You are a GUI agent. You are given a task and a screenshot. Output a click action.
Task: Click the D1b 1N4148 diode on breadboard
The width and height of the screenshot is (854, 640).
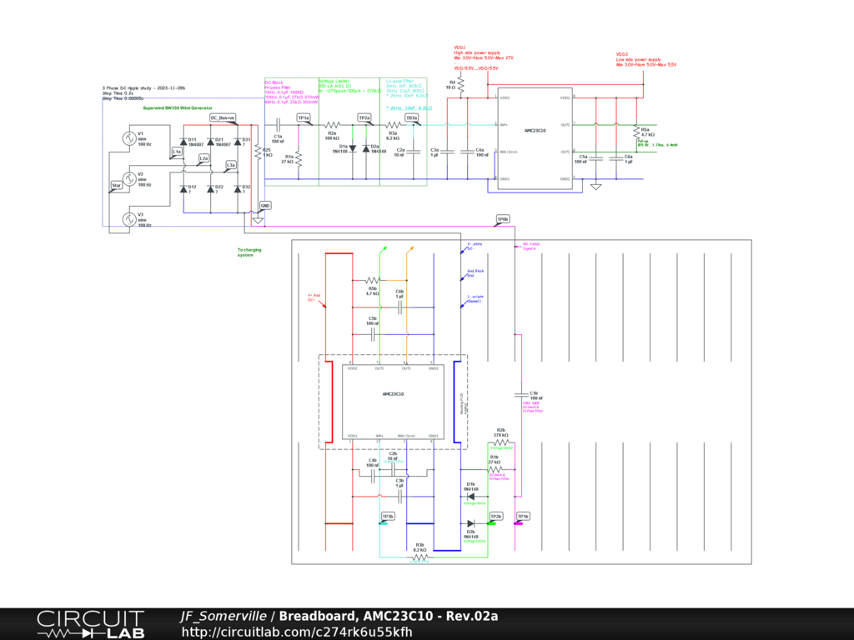[x=471, y=497]
